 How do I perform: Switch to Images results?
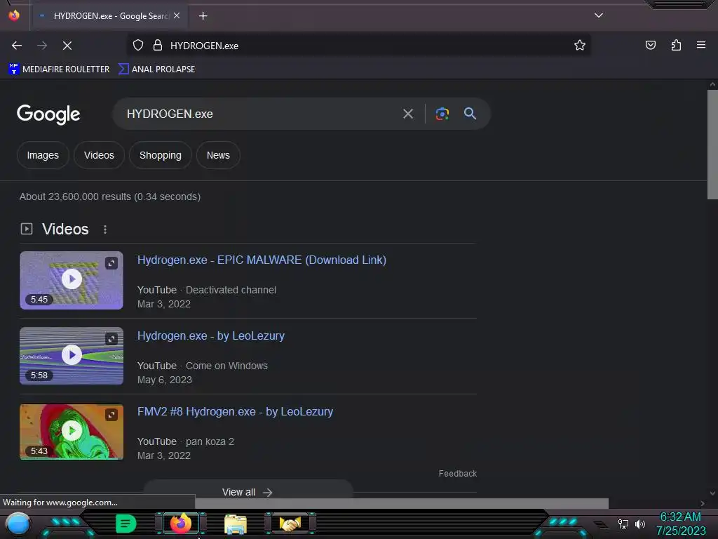43,155
